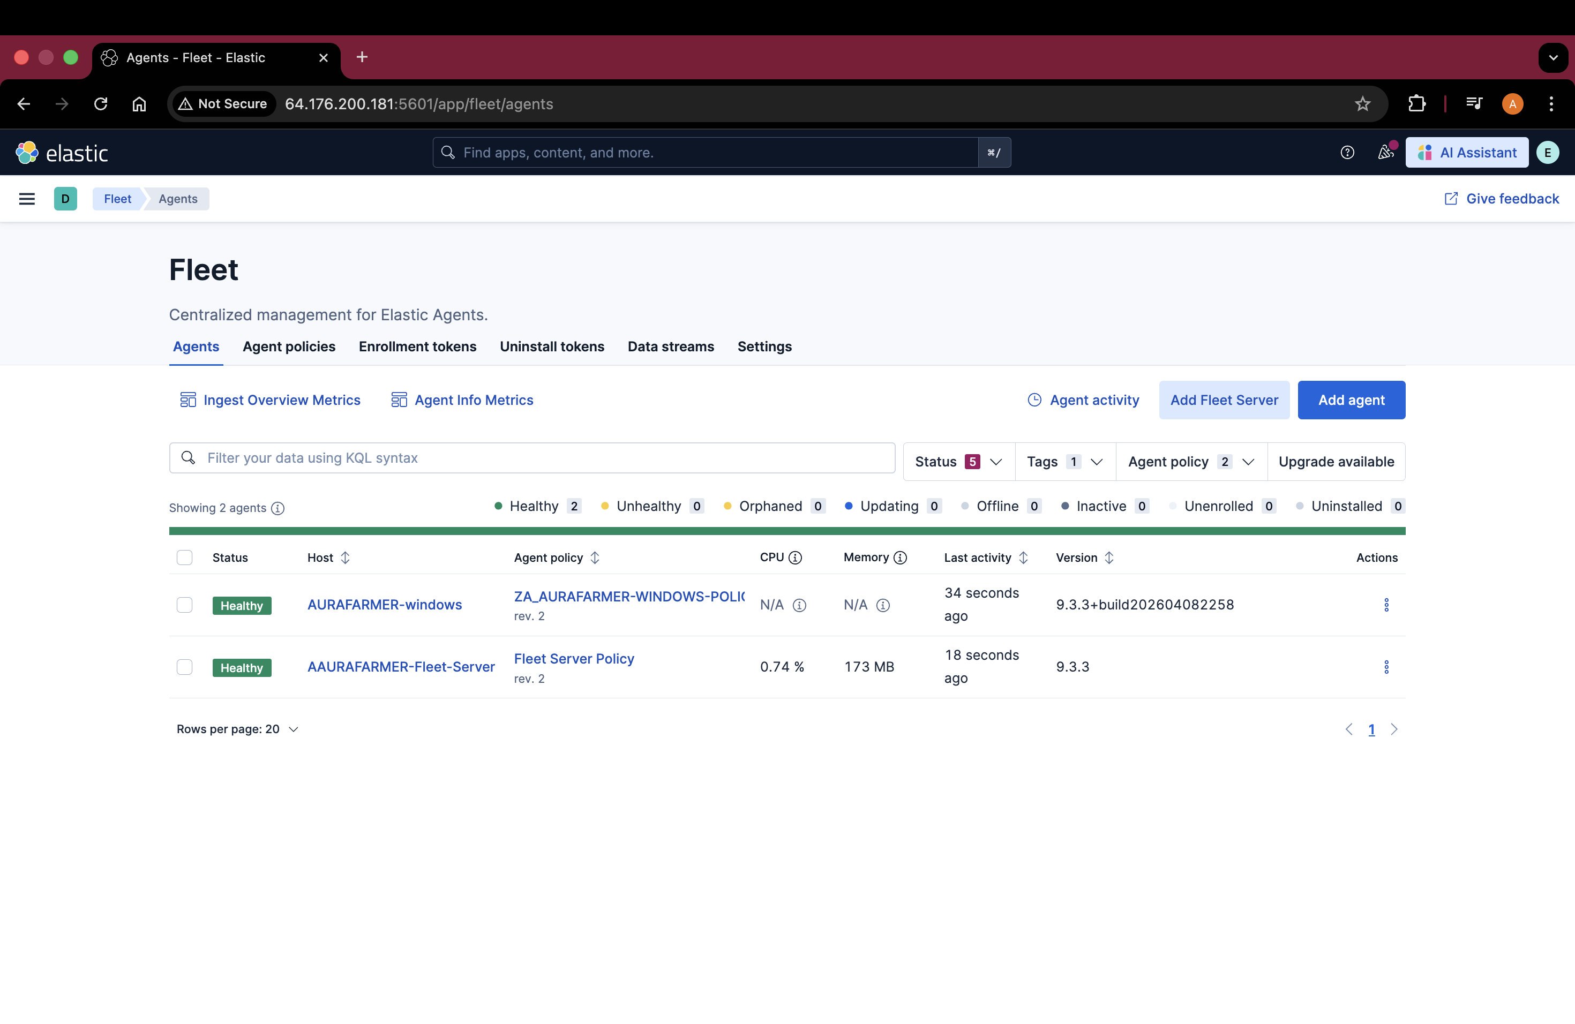Viewport: 1575px width, 1024px height.
Task: Open actions menu for AURAFARMER-windows agent
Action: [x=1386, y=605]
